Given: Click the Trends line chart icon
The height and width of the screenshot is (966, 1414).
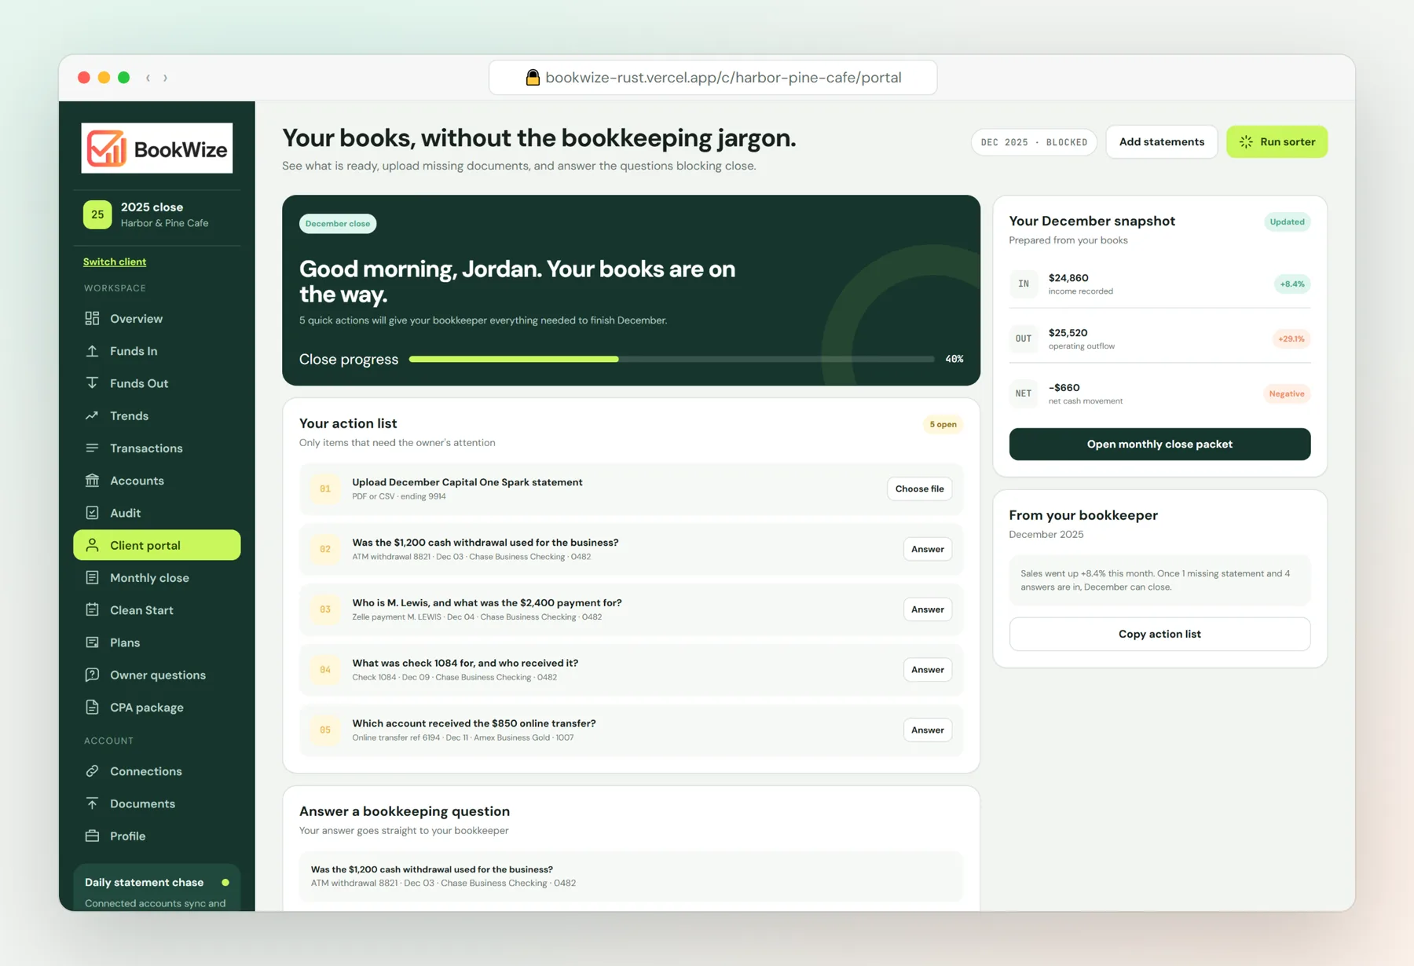Looking at the screenshot, I should (92, 415).
